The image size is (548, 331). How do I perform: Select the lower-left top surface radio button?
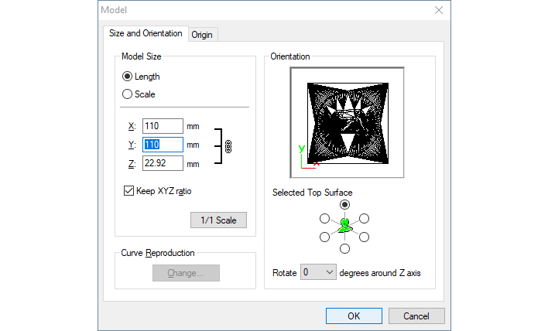(x=324, y=237)
